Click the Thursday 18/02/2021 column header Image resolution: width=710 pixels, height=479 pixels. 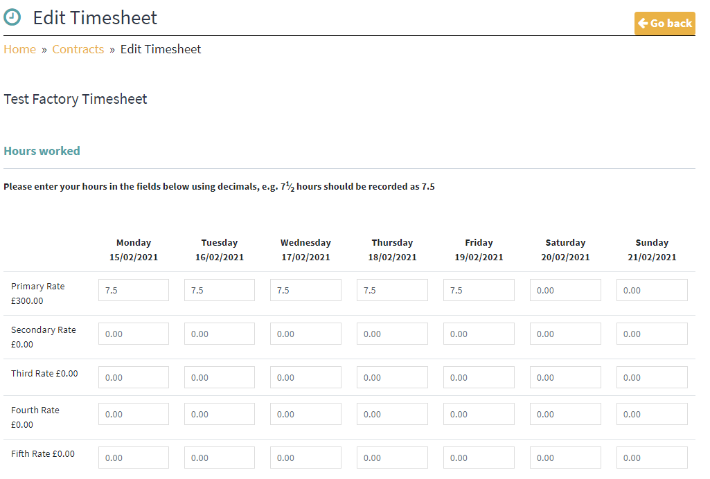392,250
